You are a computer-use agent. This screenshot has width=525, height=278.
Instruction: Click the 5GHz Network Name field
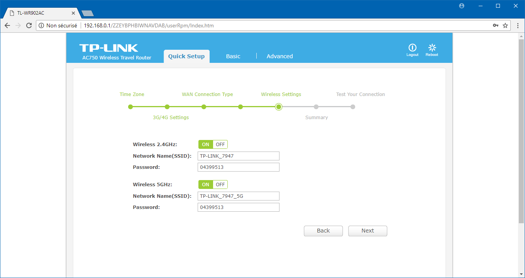[238, 196]
